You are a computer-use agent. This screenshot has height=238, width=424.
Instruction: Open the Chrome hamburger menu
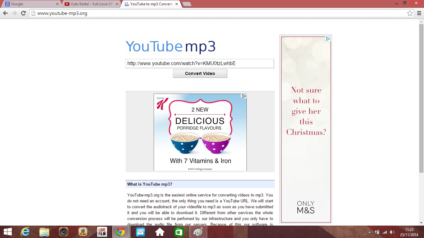click(x=419, y=13)
